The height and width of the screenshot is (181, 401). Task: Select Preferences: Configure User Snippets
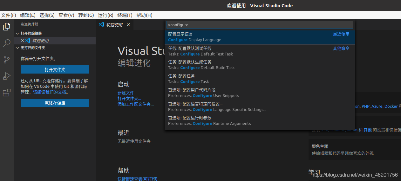pos(260,93)
